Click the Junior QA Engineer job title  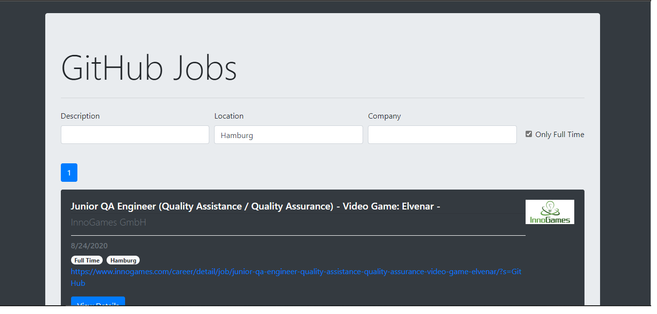click(255, 207)
